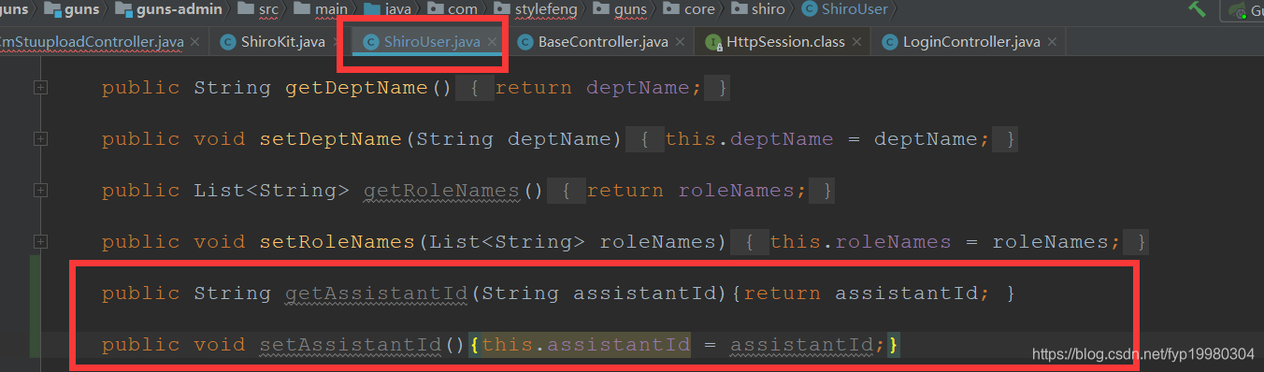Image resolution: width=1264 pixels, height=372 pixels.
Task: Click the com package breadcrumb
Action: (452, 9)
